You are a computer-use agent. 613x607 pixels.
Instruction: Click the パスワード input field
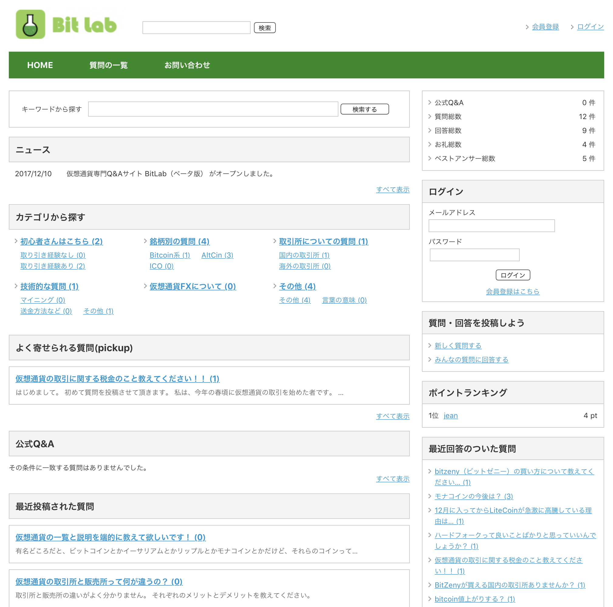474,255
